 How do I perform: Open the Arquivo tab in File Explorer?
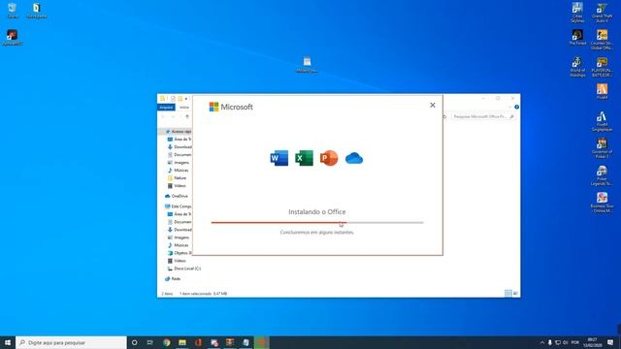(x=166, y=108)
